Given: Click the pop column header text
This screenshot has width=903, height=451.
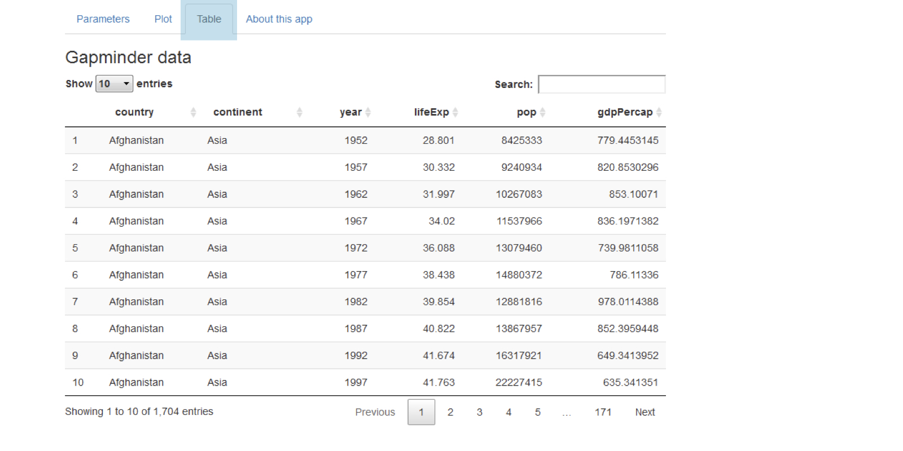Looking at the screenshot, I should click(527, 112).
